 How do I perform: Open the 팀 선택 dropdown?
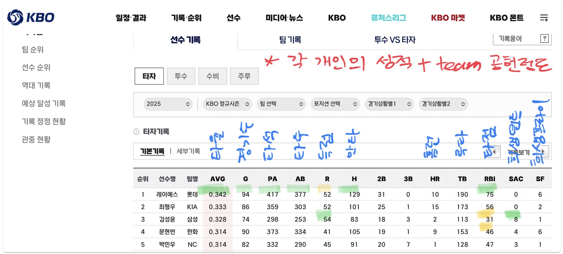(281, 104)
